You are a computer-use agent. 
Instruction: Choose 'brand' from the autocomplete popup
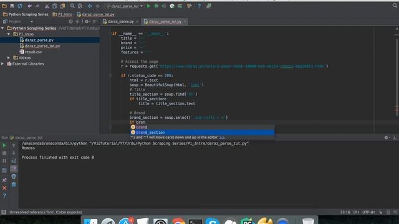[202, 127]
